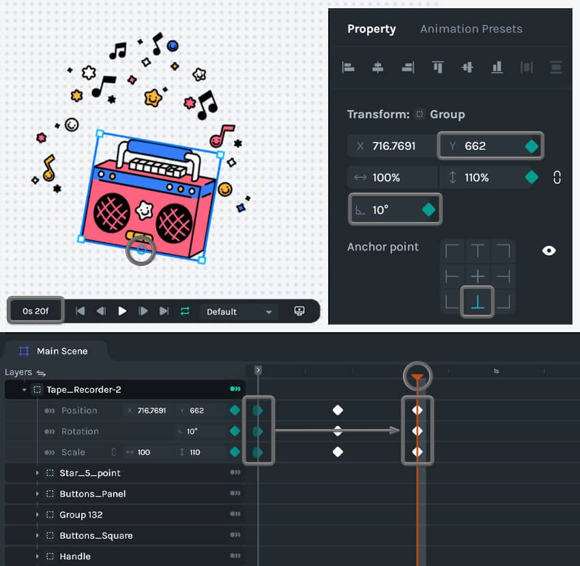Align bottom edges icon

[x=497, y=68]
